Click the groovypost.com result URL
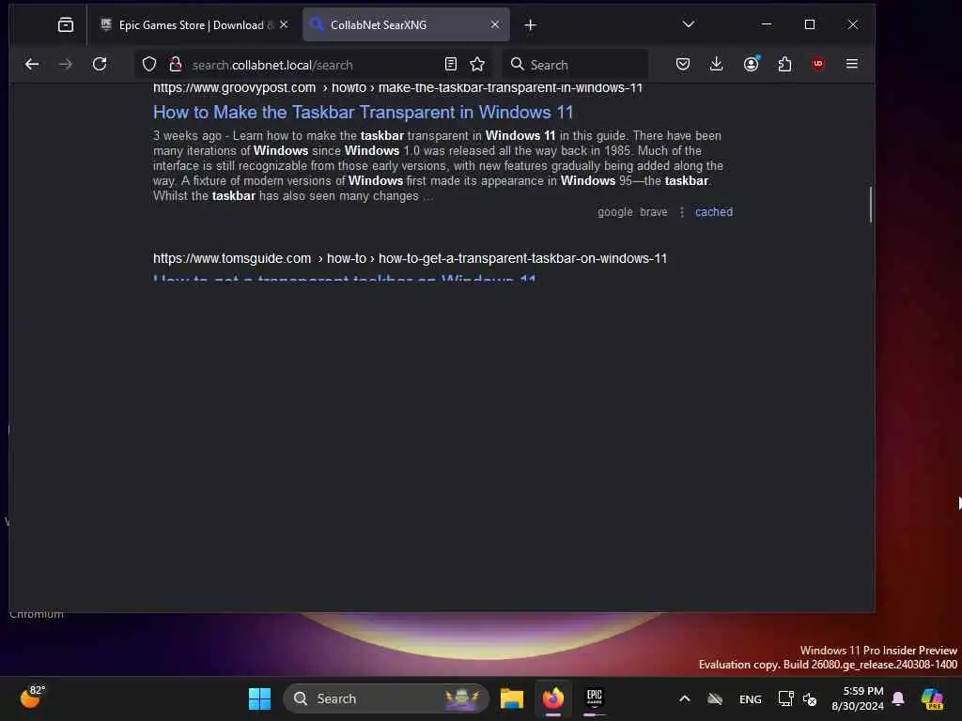 [x=397, y=88]
